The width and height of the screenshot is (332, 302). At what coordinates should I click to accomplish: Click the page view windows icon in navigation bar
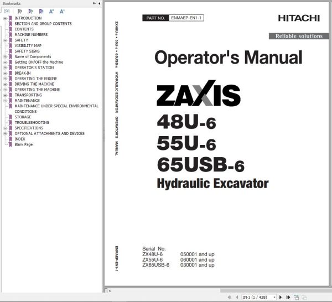(296, 297)
